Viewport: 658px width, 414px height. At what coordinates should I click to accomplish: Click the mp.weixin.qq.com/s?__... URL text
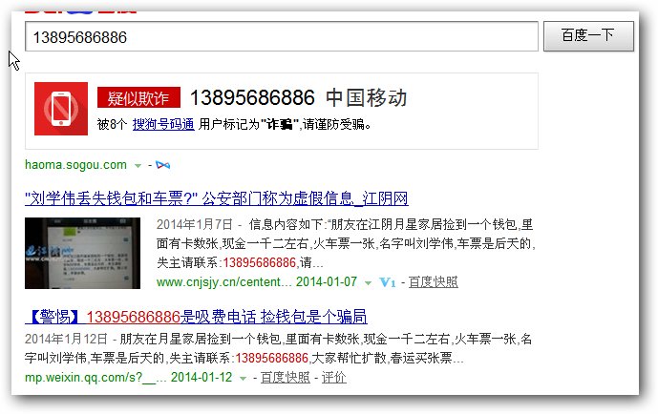pyautogui.click(x=96, y=378)
